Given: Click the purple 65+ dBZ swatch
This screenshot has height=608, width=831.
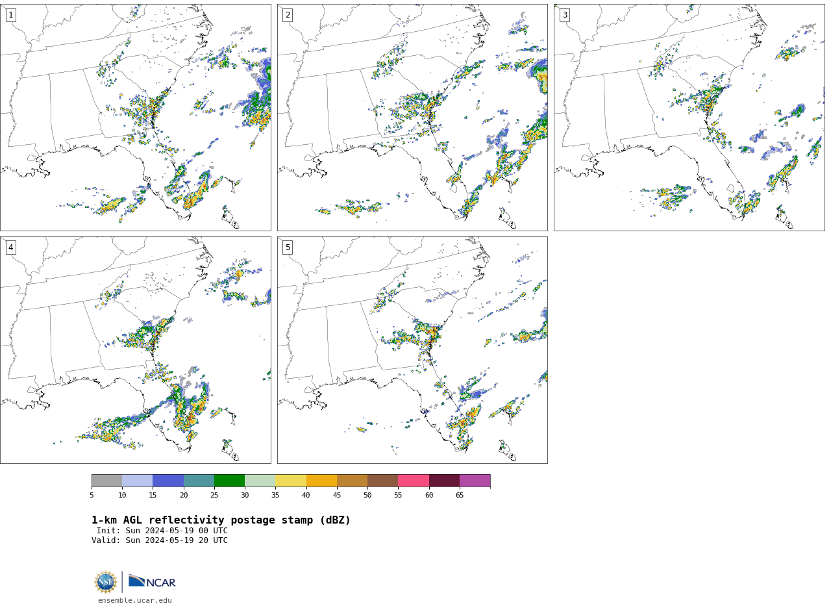Looking at the screenshot, I should click(475, 481).
